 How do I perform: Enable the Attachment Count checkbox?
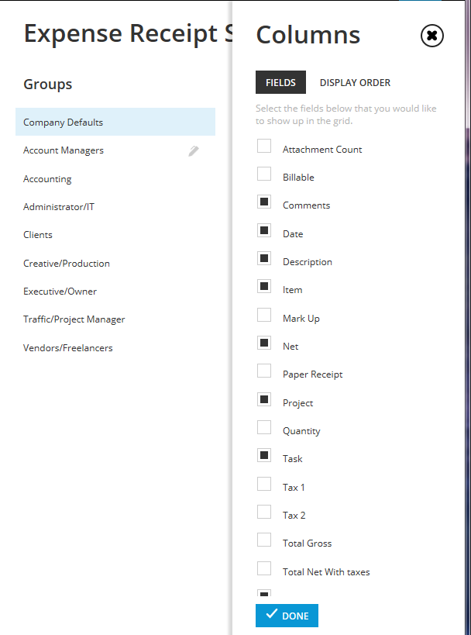[x=264, y=146]
